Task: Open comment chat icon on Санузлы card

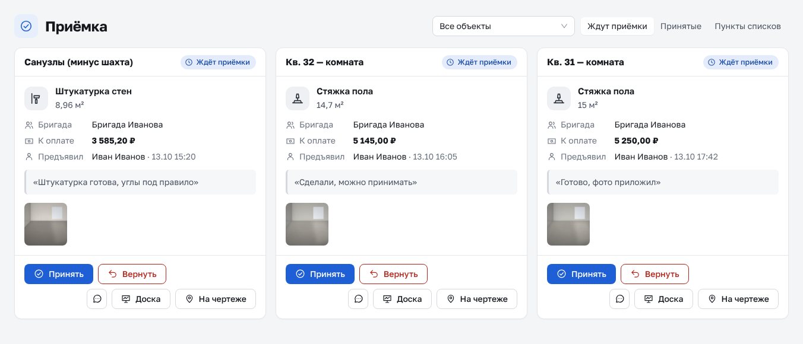Action: (97, 299)
